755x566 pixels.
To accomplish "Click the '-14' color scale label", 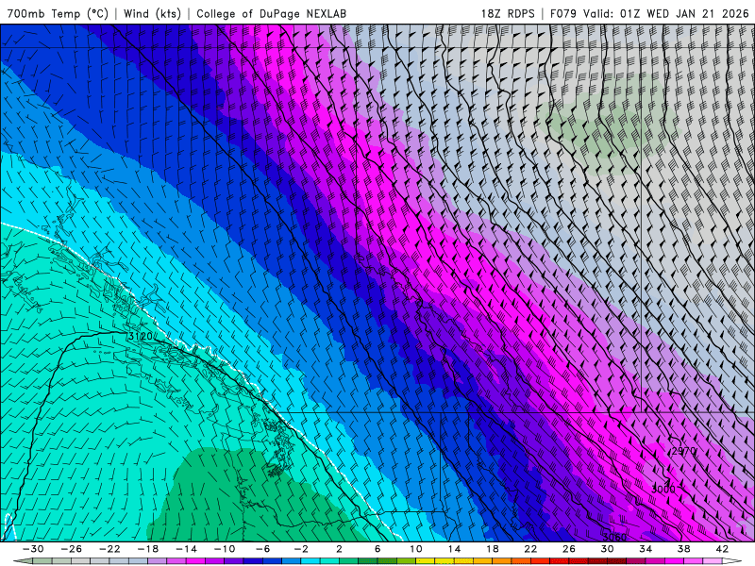I will pyautogui.click(x=186, y=549).
